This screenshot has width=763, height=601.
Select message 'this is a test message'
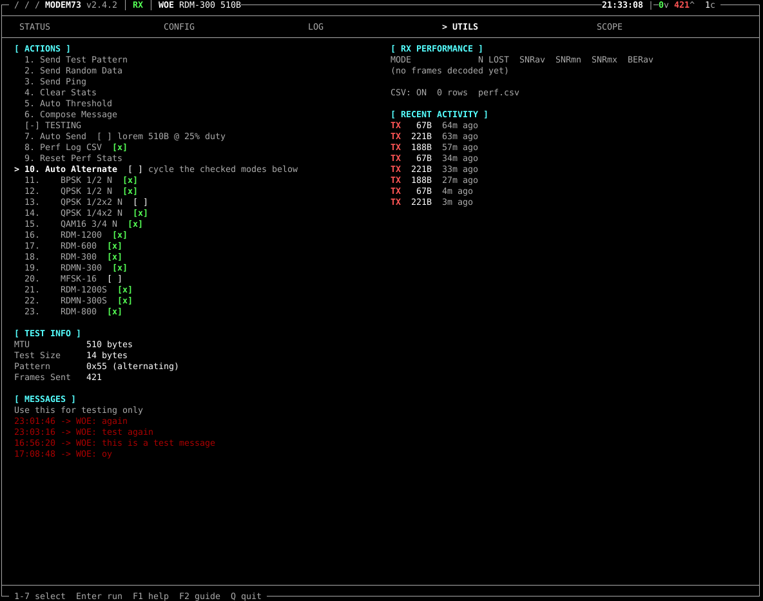[115, 443]
